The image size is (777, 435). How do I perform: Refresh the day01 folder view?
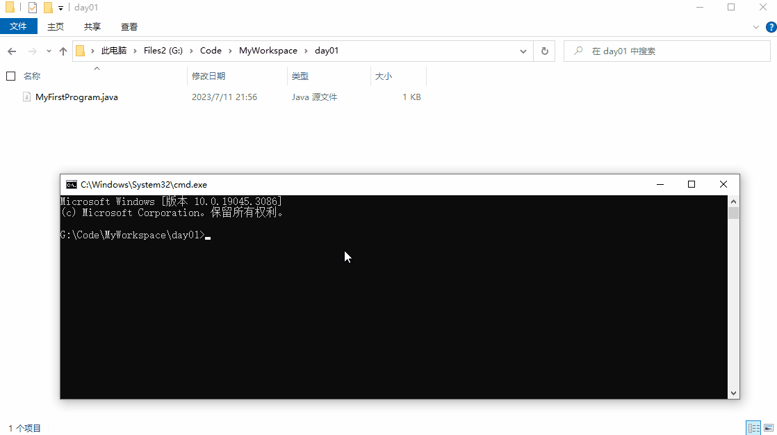coord(545,51)
